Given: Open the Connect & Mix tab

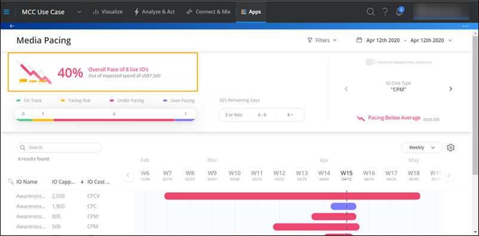Looking at the screenshot, I should (208, 12).
